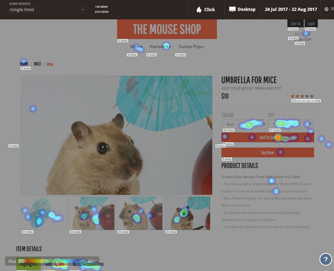This screenshot has width=334, height=271.
Task: Open the hamburger menu icon
Action: coord(332,9)
